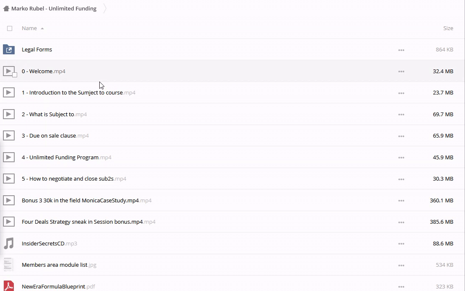
Task: Open more options for Legal Forms
Action: coord(401,50)
